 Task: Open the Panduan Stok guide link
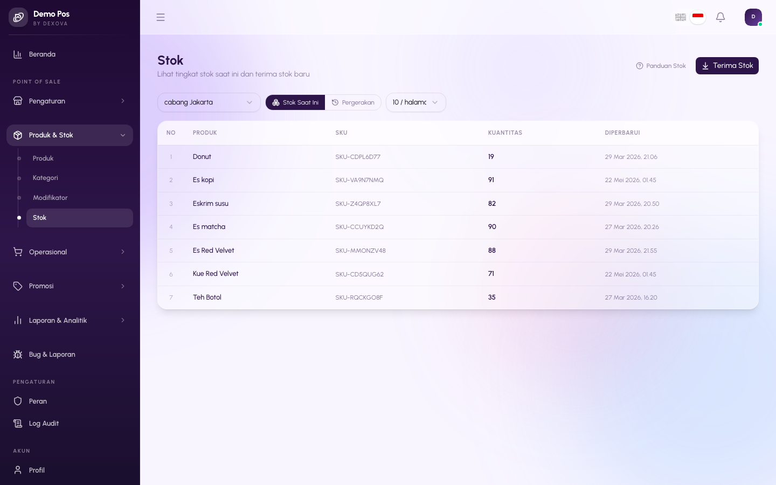click(x=661, y=66)
